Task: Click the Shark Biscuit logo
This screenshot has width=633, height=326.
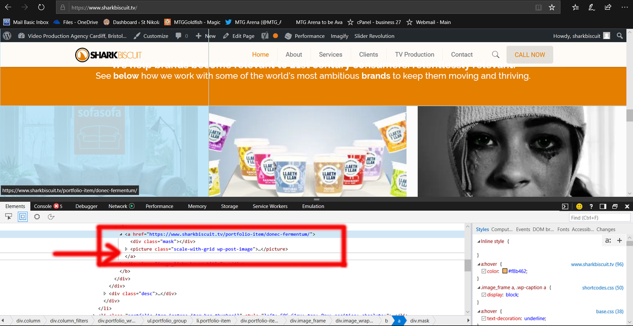Action: (x=108, y=55)
